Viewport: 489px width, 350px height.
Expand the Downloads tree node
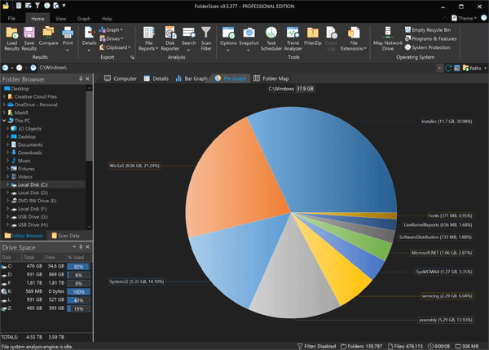7,153
